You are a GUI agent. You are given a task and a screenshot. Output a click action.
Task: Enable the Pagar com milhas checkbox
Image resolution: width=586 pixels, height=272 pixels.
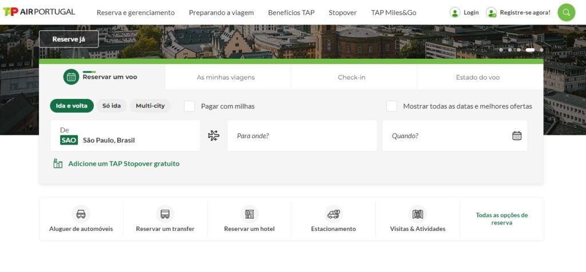pos(189,106)
